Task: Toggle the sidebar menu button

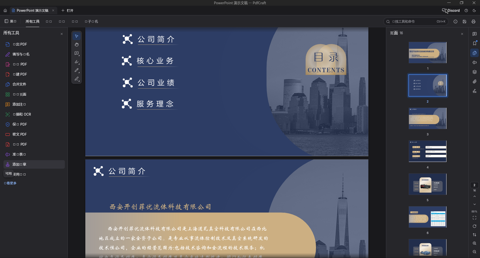Action: coord(11,21)
